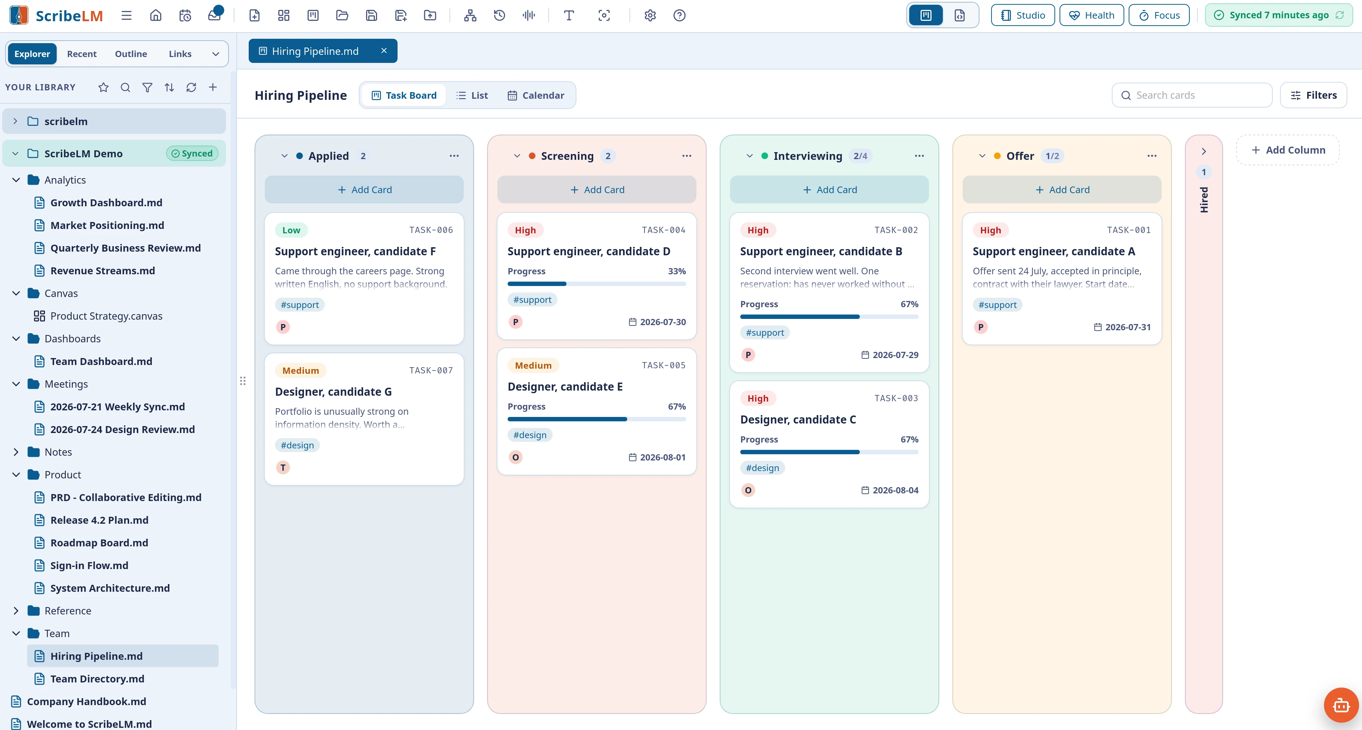This screenshot has width=1362, height=730.
Task: Expand the Reference folder
Action: pyautogui.click(x=16, y=610)
